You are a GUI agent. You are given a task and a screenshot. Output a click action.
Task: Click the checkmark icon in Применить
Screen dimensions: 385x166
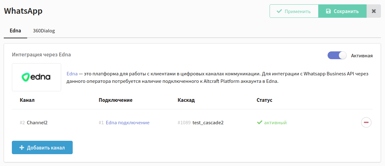pos(279,11)
